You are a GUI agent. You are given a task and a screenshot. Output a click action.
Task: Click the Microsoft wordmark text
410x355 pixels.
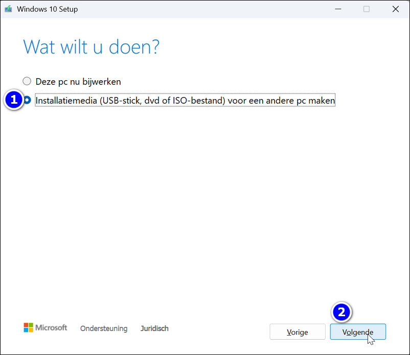click(51, 328)
